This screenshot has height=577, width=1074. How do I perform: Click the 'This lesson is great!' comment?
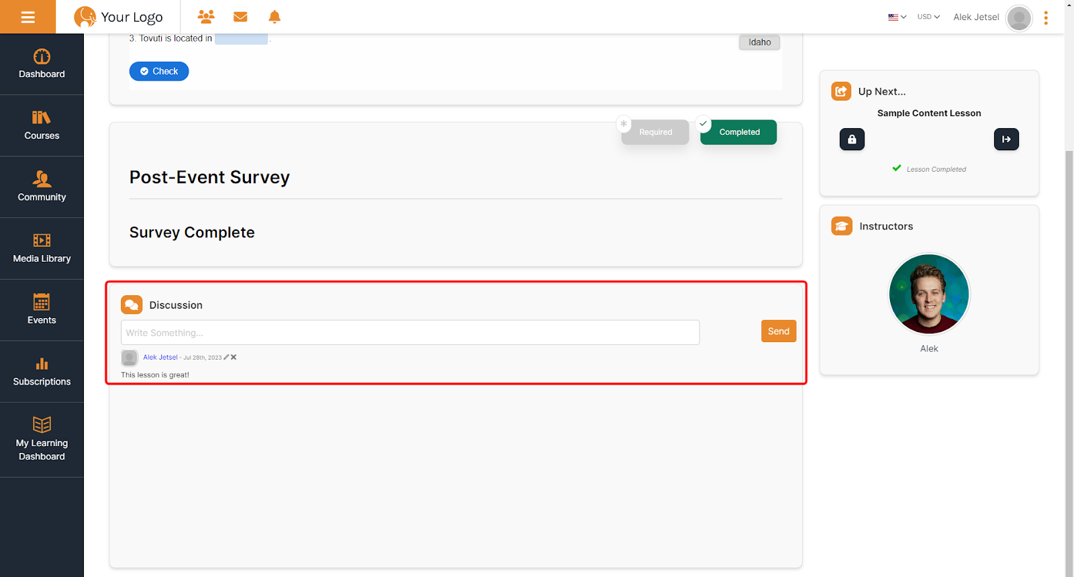[x=155, y=375]
